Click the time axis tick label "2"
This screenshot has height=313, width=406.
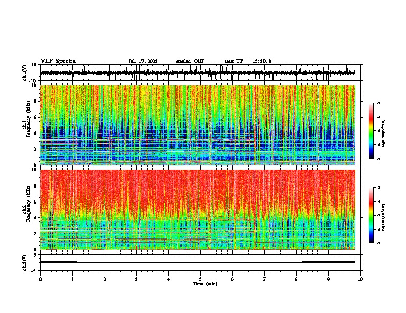[x=105, y=279]
